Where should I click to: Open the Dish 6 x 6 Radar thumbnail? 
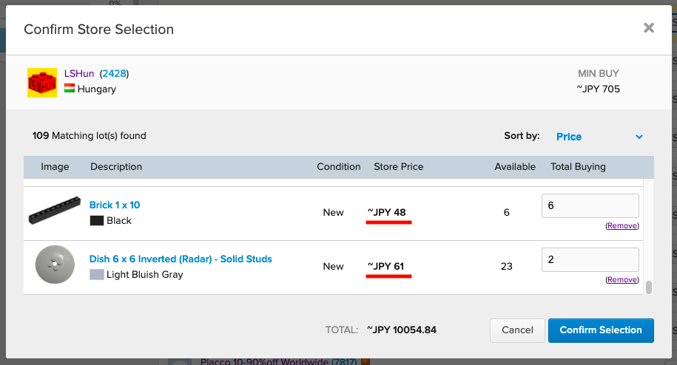[55, 265]
